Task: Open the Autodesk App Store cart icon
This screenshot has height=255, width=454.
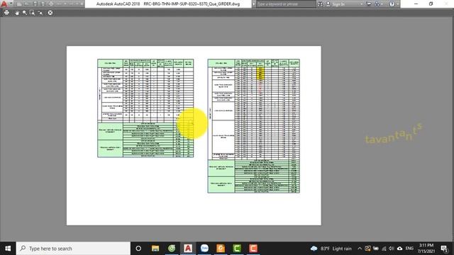Action: (x=369, y=4)
